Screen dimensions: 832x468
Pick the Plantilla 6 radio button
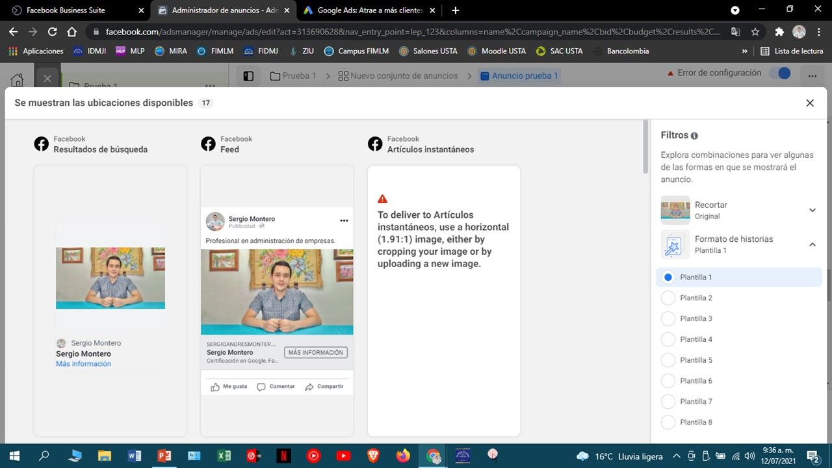(668, 381)
